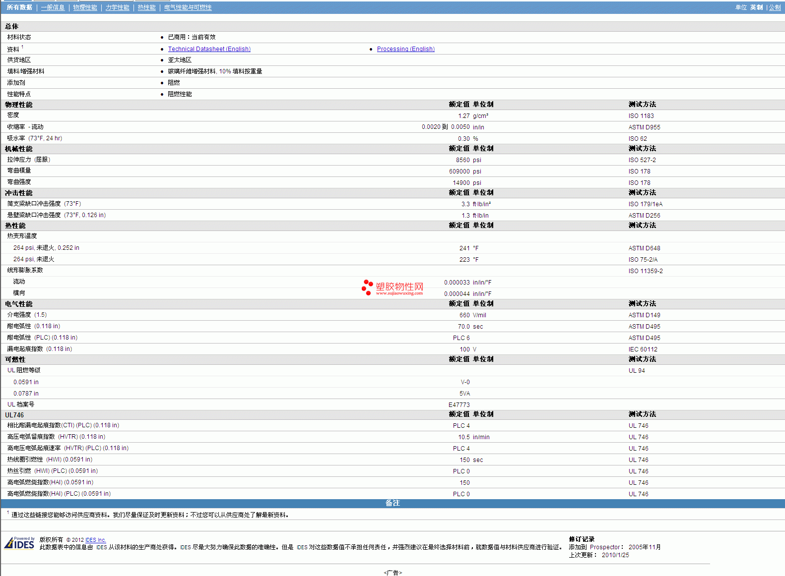This screenshot has width=785, height=576.
Task: Click the 塑胶物性网 watermark logo
Action: click(393, 288)
